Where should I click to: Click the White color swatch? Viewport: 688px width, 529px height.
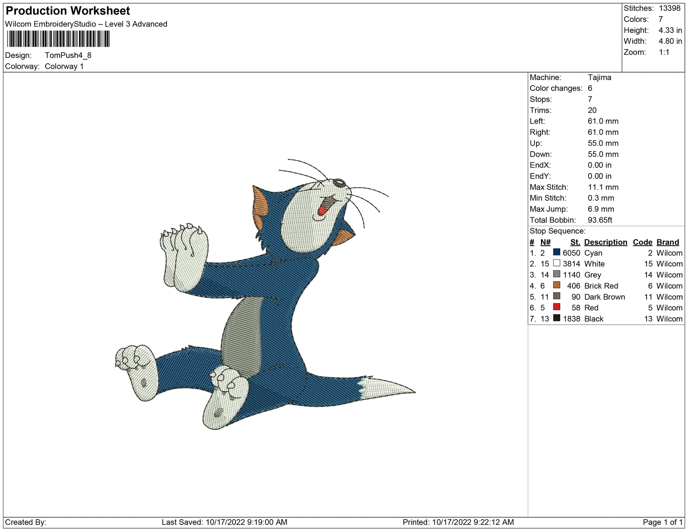click(x=556, y=263)
